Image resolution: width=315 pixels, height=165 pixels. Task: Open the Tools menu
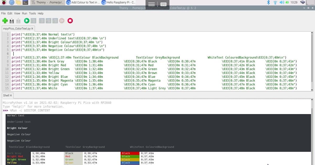[x=32, y=13]
